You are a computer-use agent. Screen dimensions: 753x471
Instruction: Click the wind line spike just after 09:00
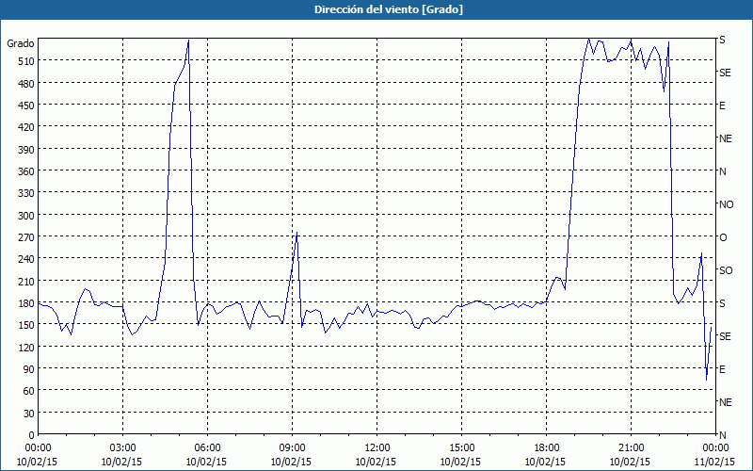coord(296,233)
